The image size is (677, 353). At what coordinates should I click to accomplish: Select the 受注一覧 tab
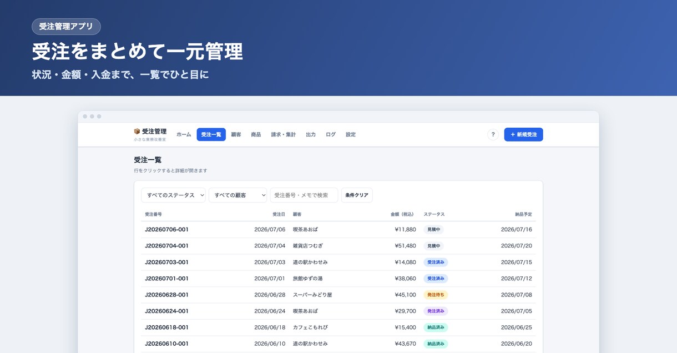coord(211,134)
